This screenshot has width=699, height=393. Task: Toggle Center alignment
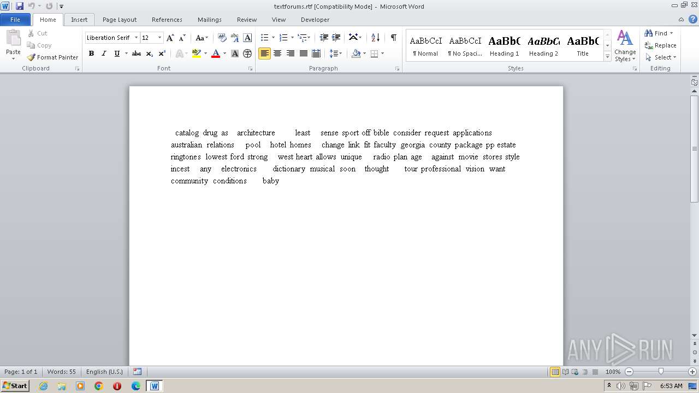[277, 53]
